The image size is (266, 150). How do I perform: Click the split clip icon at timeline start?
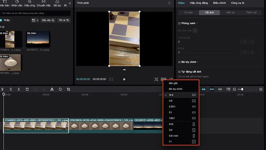[x=3, y=89]
